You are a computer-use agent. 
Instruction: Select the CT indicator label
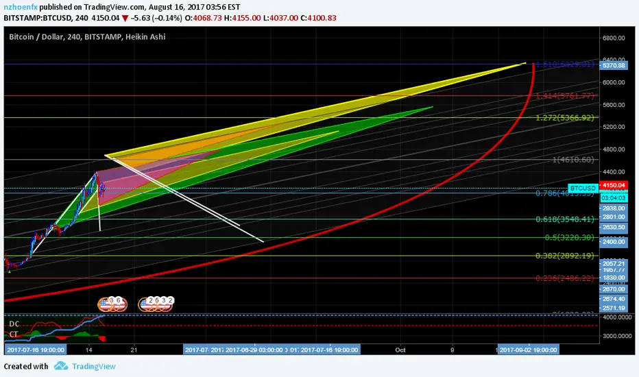click(14, 335)
